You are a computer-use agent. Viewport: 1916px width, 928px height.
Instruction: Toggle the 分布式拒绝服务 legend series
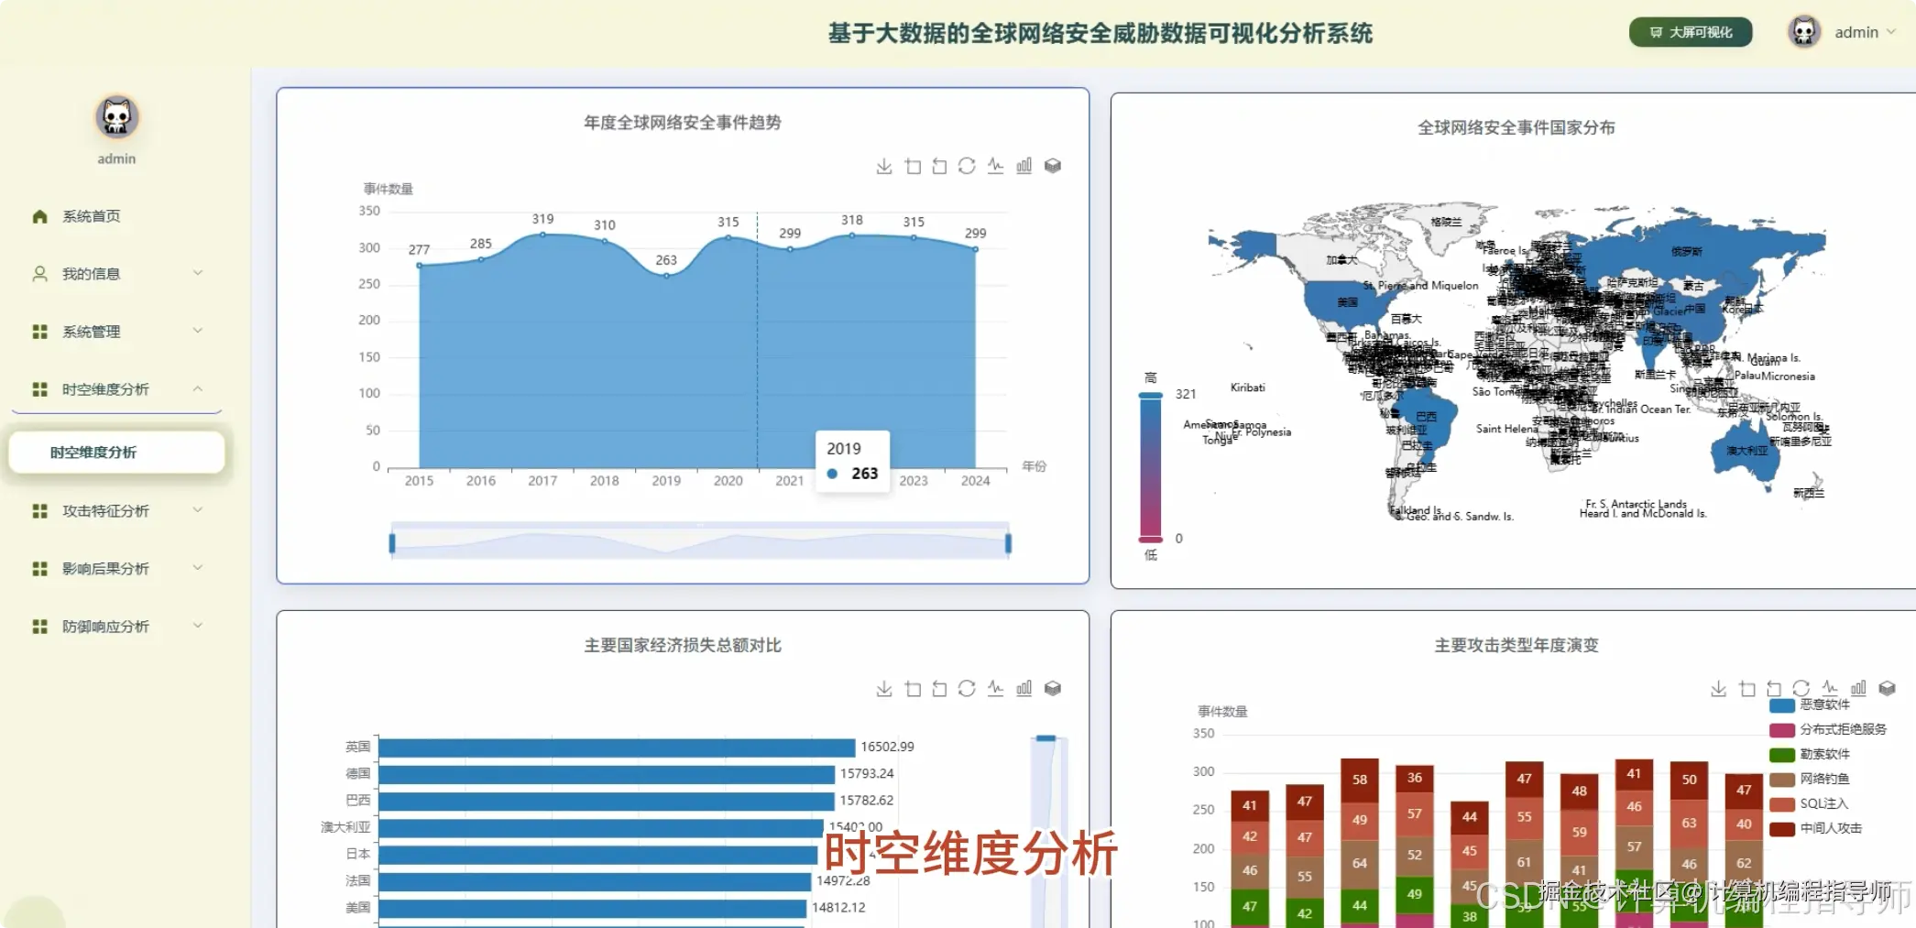1781,729
